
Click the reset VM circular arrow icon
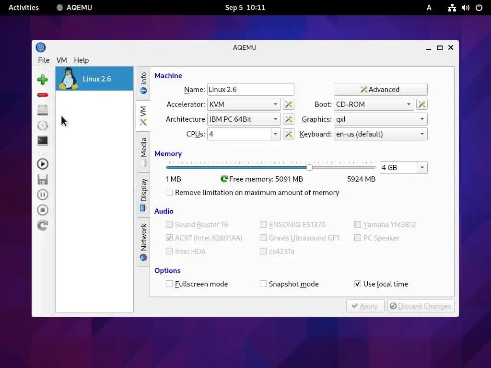coord(43,225)
